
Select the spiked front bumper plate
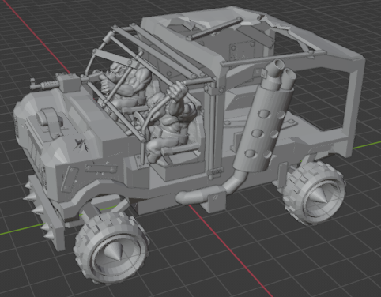coord(45,212)
